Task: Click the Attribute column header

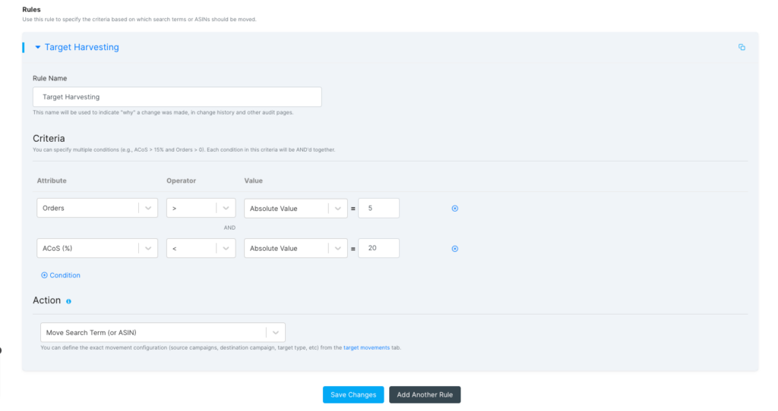Action: (x=52, y=180)
